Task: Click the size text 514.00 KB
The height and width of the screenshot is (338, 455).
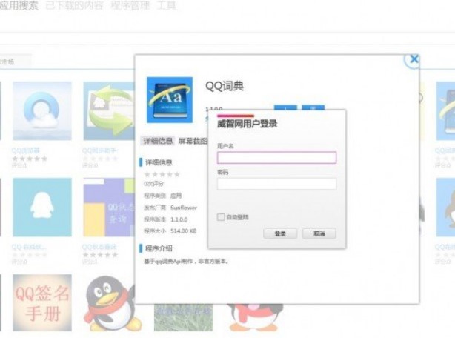Action: point(183,231)
